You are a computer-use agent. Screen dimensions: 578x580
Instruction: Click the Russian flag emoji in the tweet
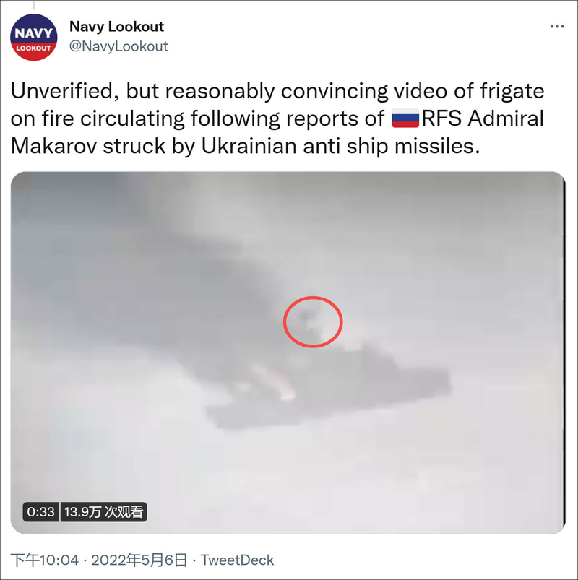pos(405,118)
